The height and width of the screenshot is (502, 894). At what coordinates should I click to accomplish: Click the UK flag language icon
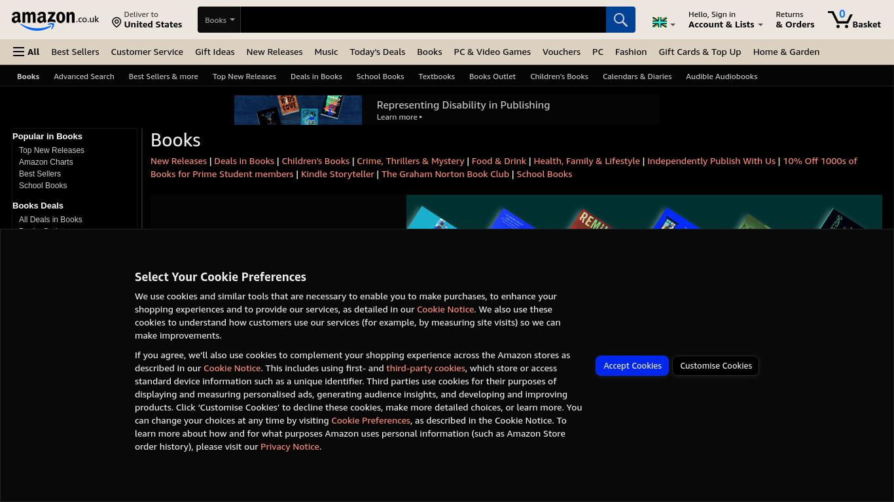click(660, 23)
